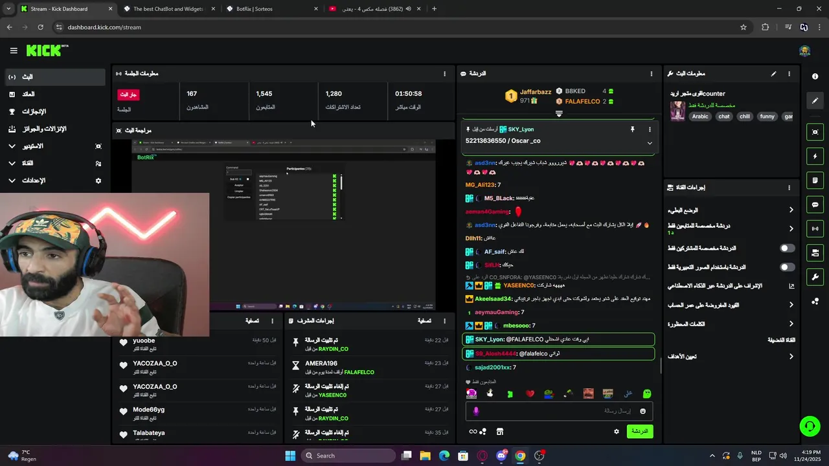Click the infinity icon below chat input

[473, 432]
